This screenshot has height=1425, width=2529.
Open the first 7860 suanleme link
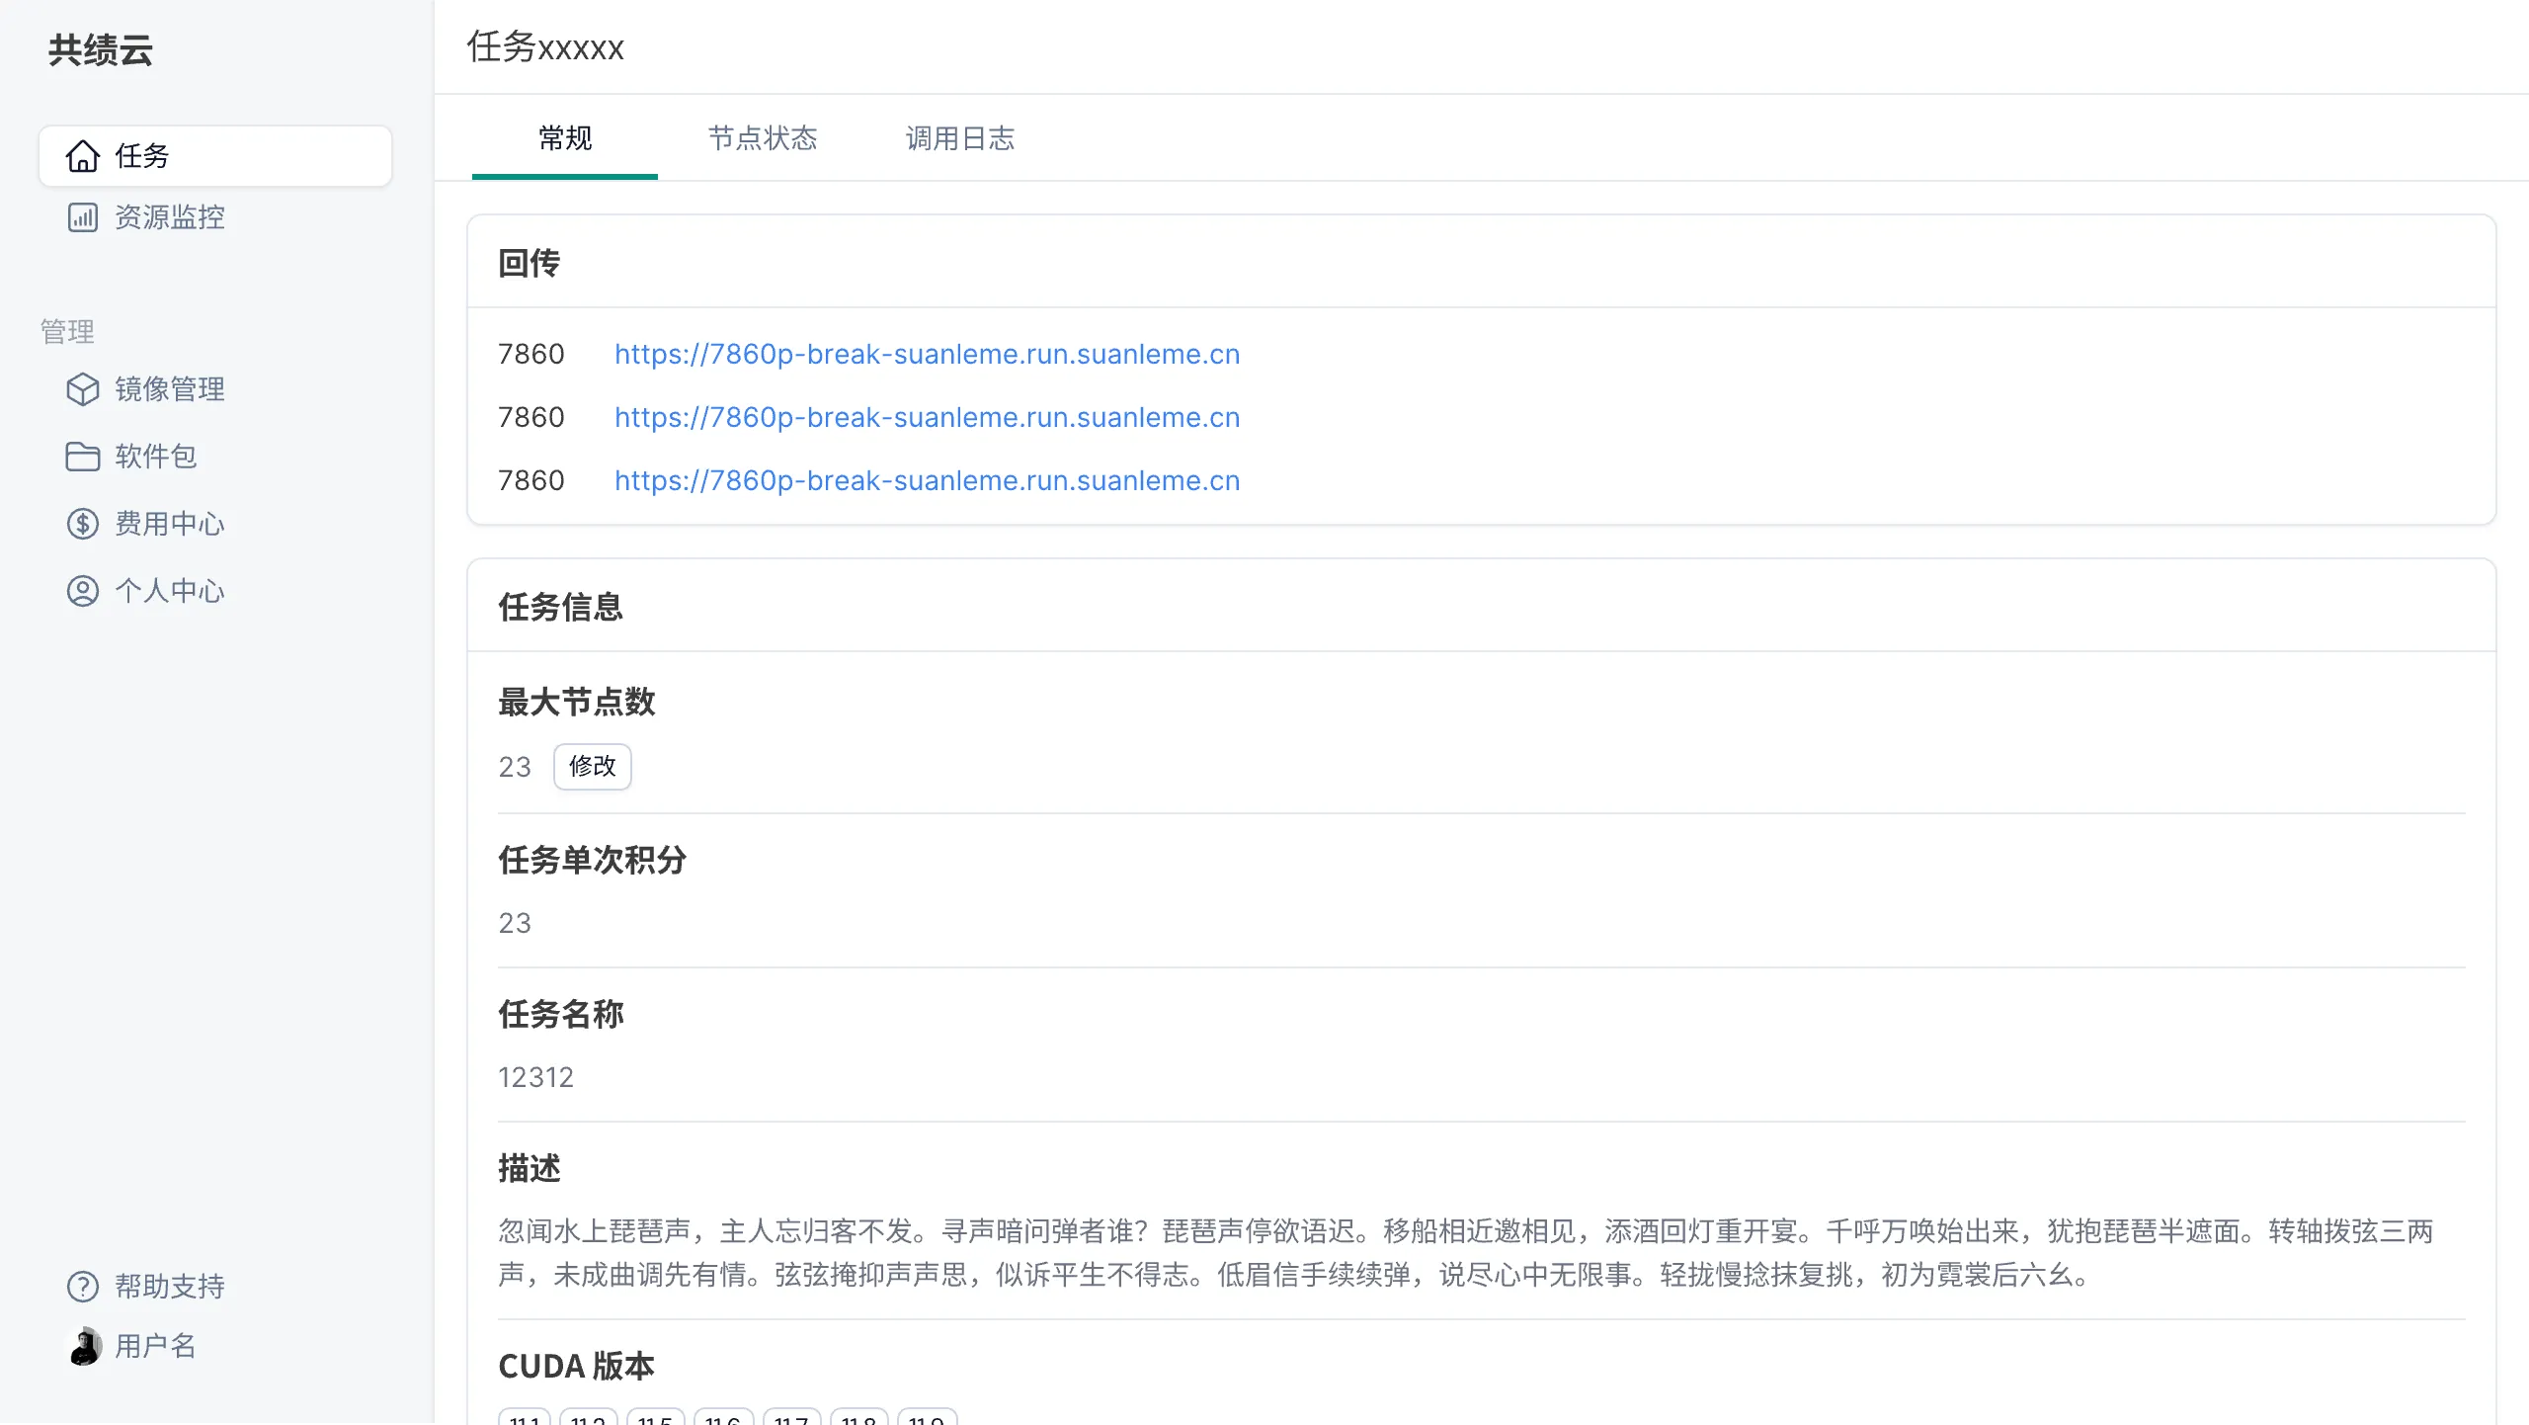tap(927, 353)
